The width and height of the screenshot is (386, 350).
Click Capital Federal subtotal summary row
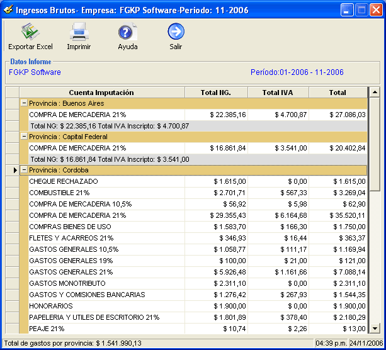[x=198, y=159]
